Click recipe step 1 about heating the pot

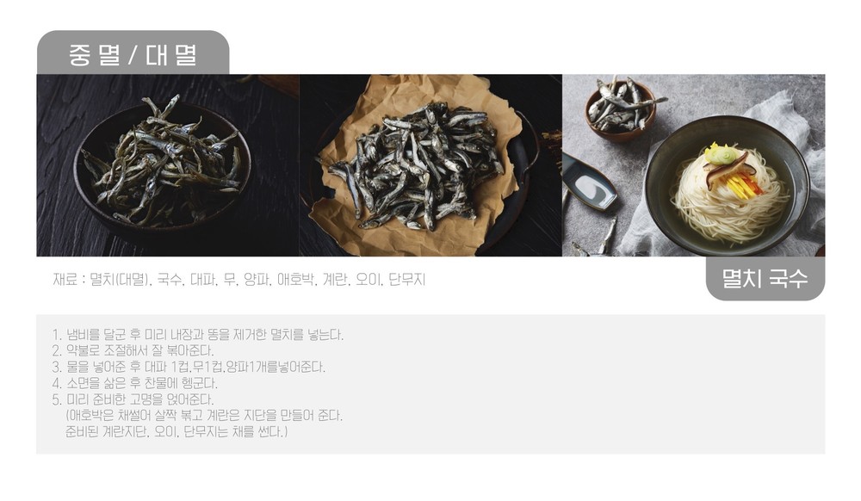coord(198,335)
